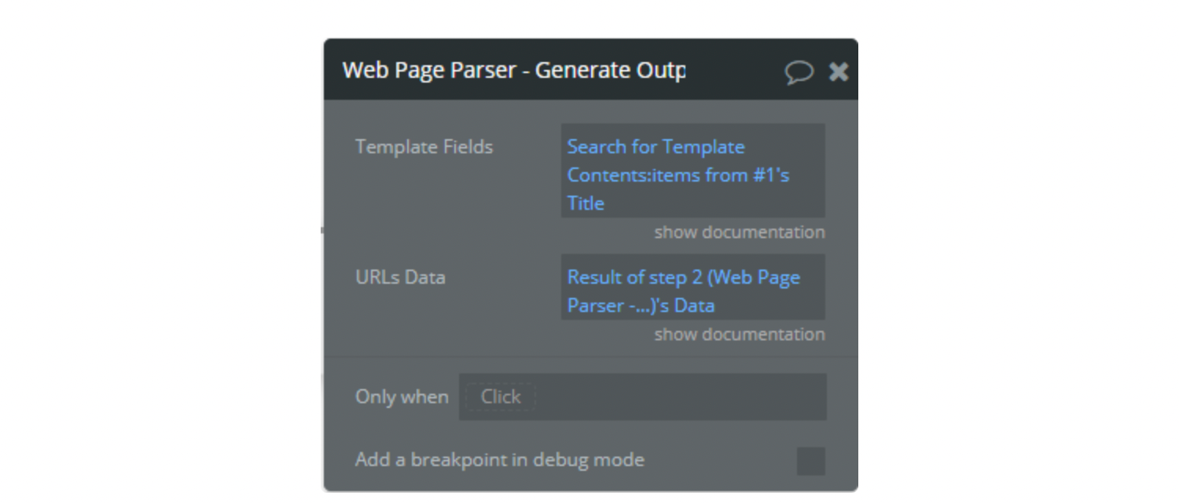Select the Web Page Parser title text
This screenshot has height=503, width=1179.
514,70
